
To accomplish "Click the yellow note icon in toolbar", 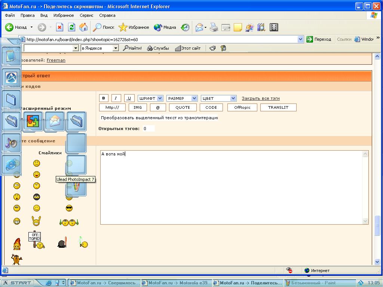I will pos(238,27).
